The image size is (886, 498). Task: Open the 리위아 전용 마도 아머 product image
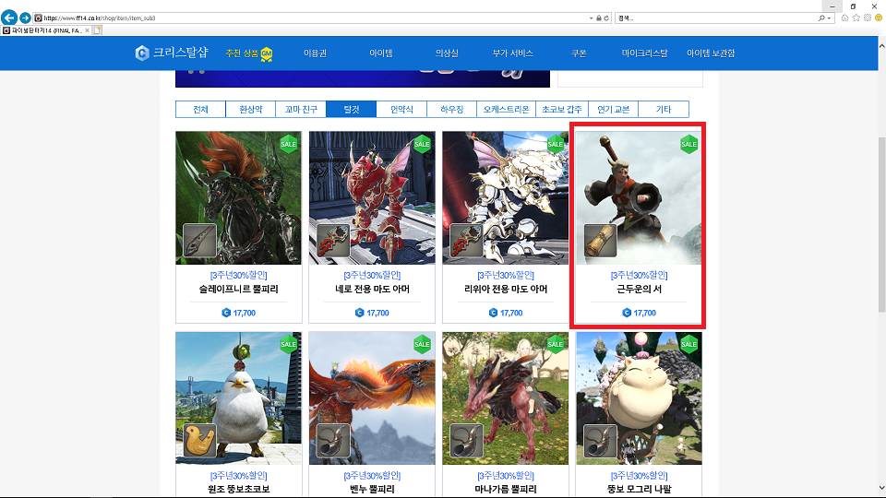pos(505,197)
